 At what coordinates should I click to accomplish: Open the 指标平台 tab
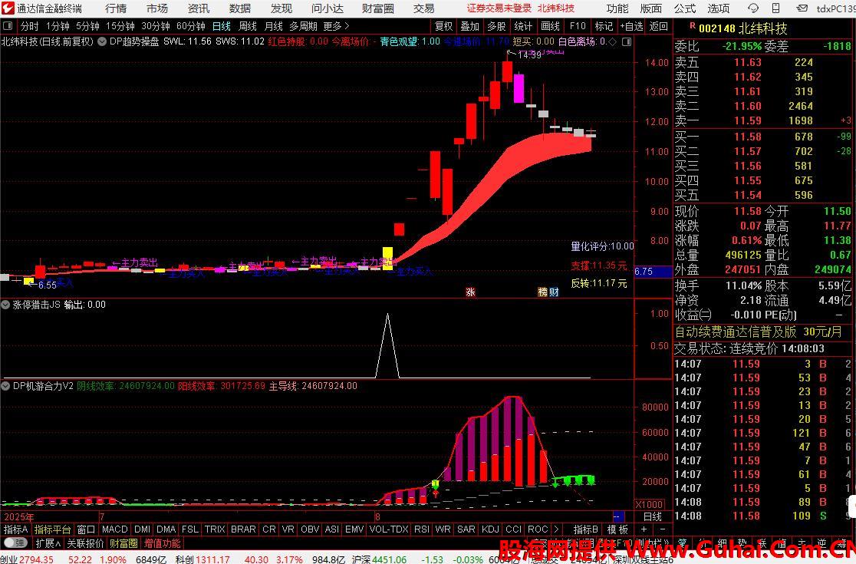(x=52, y=529)
